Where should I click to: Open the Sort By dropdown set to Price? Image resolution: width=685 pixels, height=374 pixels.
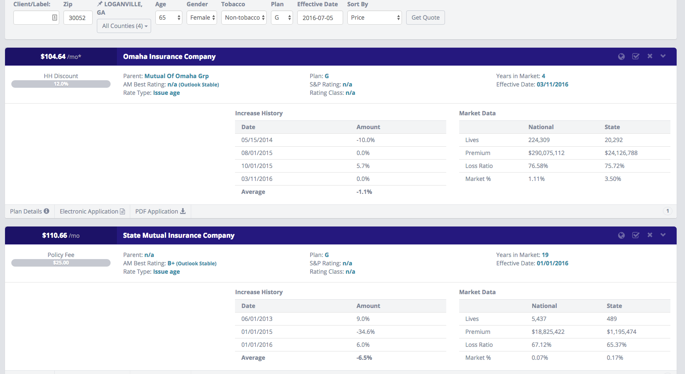click(x=374, y=18)
